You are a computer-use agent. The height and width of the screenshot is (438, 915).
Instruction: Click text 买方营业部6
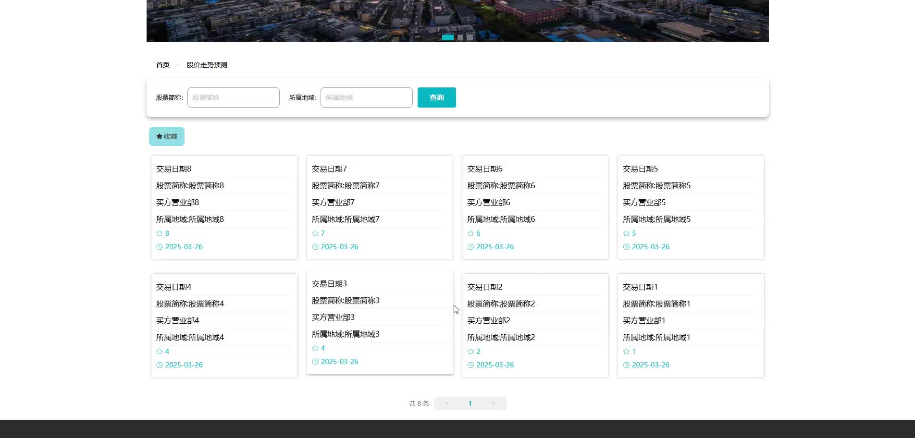tap(489, 203)
